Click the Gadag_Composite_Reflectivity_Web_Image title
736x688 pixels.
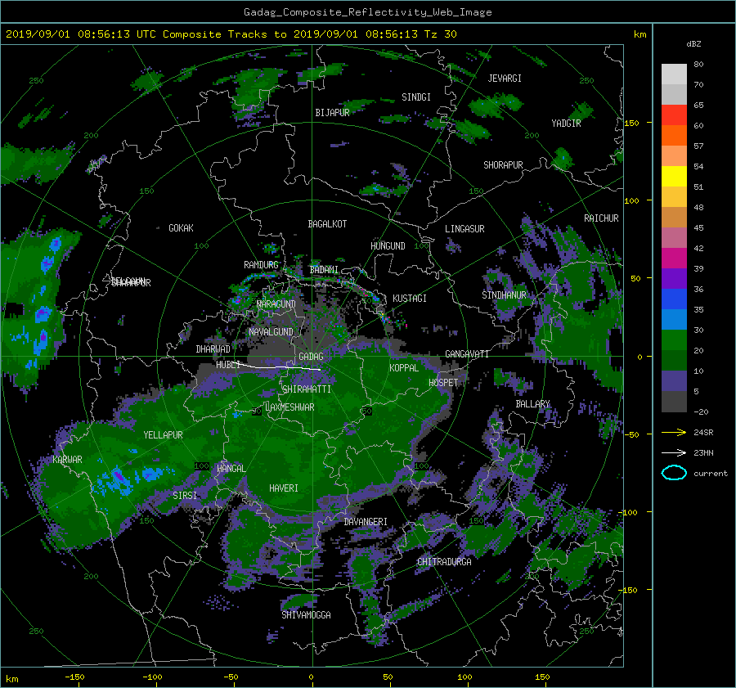click(x=367, y=12)
